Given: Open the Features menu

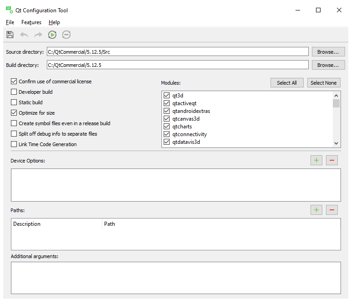Looking at the screenshot, I should click(31, 22).
